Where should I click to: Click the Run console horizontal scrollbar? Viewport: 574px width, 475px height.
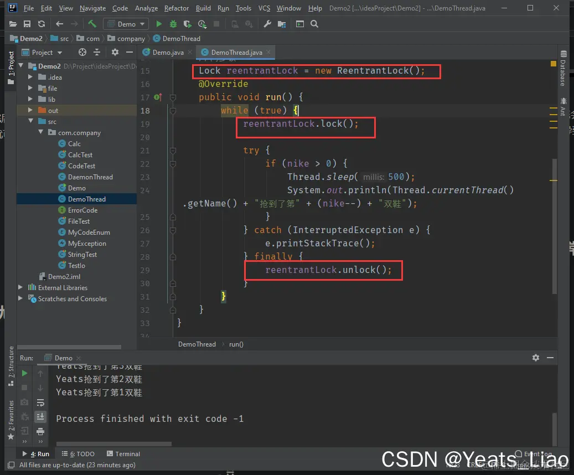(x=114, y=444)
